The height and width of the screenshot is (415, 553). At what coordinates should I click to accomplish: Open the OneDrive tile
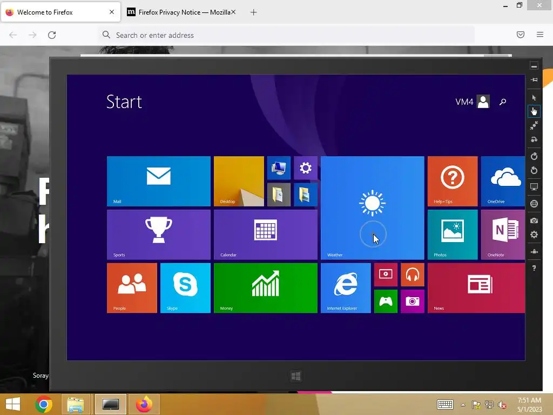503,181
